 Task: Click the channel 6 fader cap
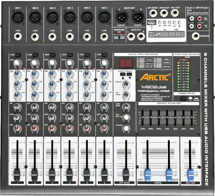(105, 175)
